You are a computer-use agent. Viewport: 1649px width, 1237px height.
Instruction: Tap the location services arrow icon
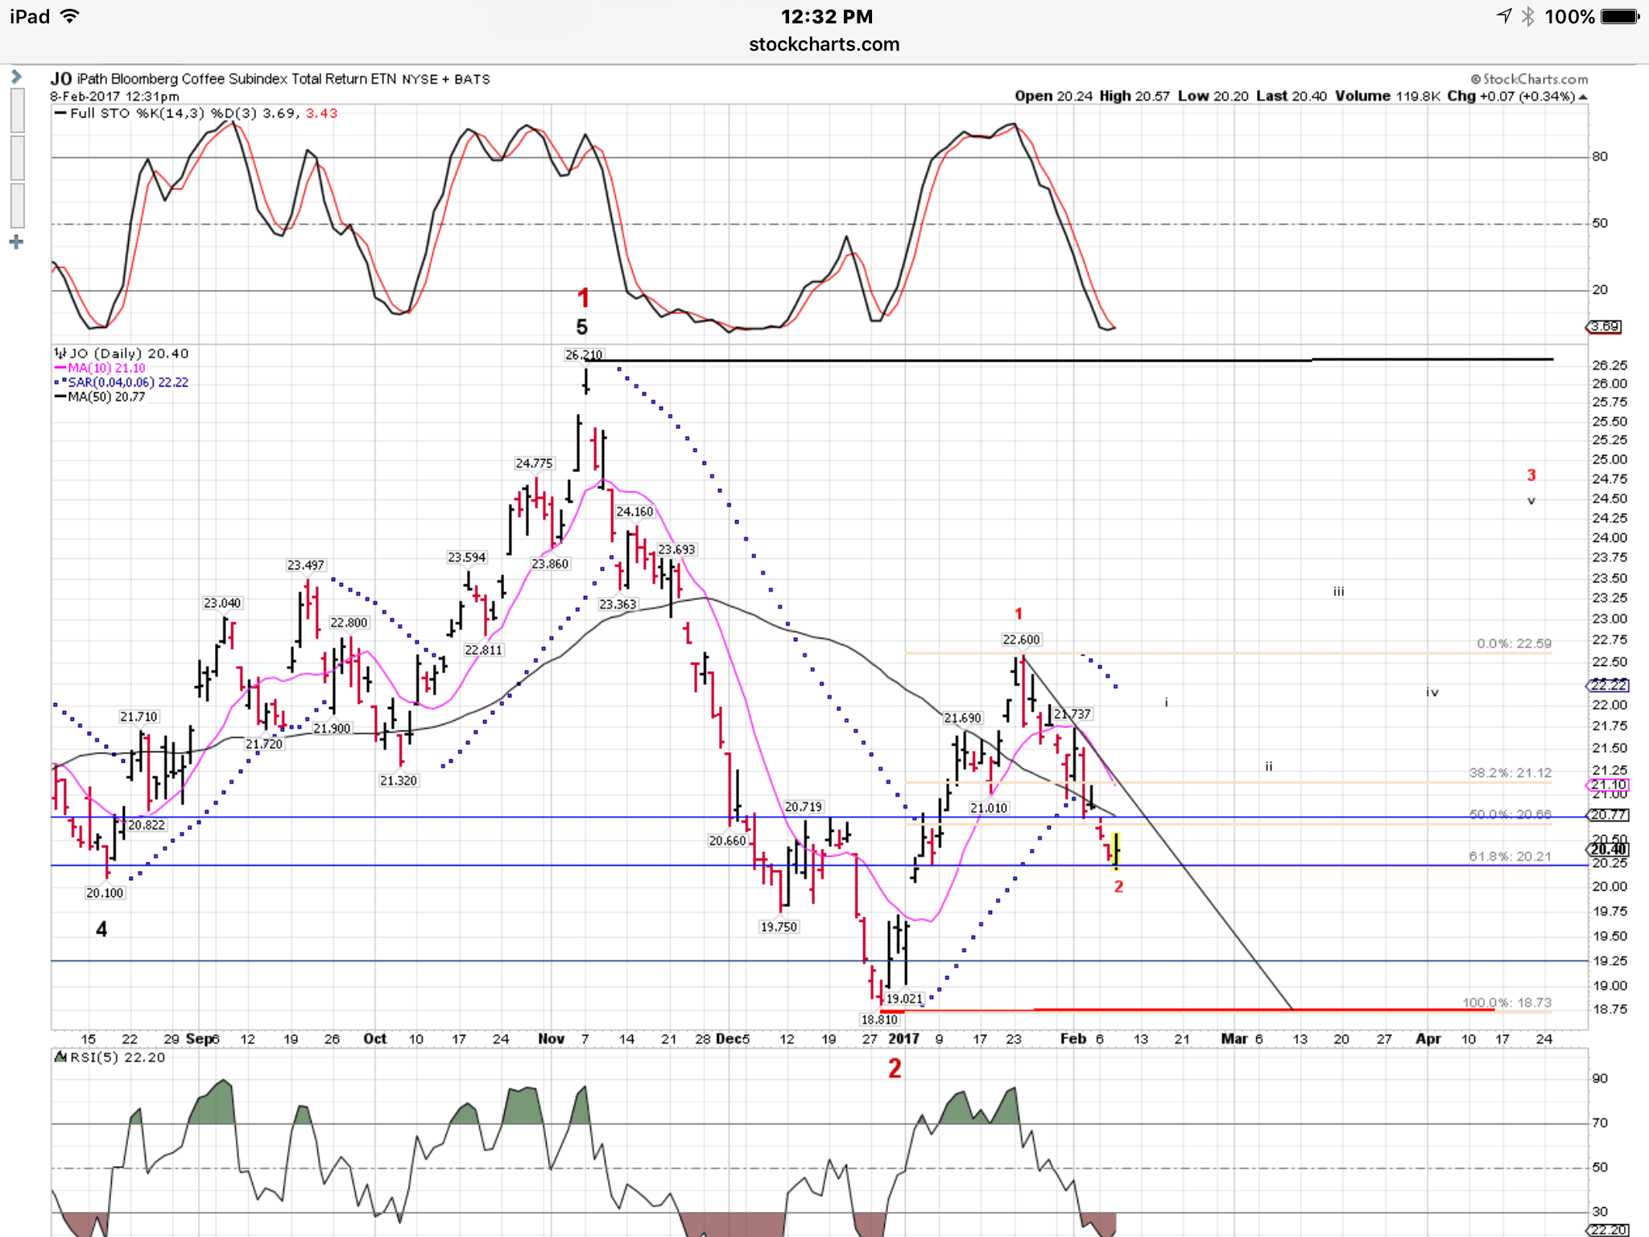point(1503,17)
